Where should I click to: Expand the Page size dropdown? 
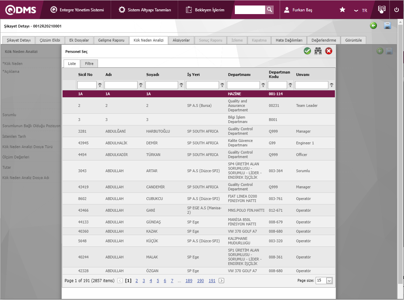[x=329, y=280]
